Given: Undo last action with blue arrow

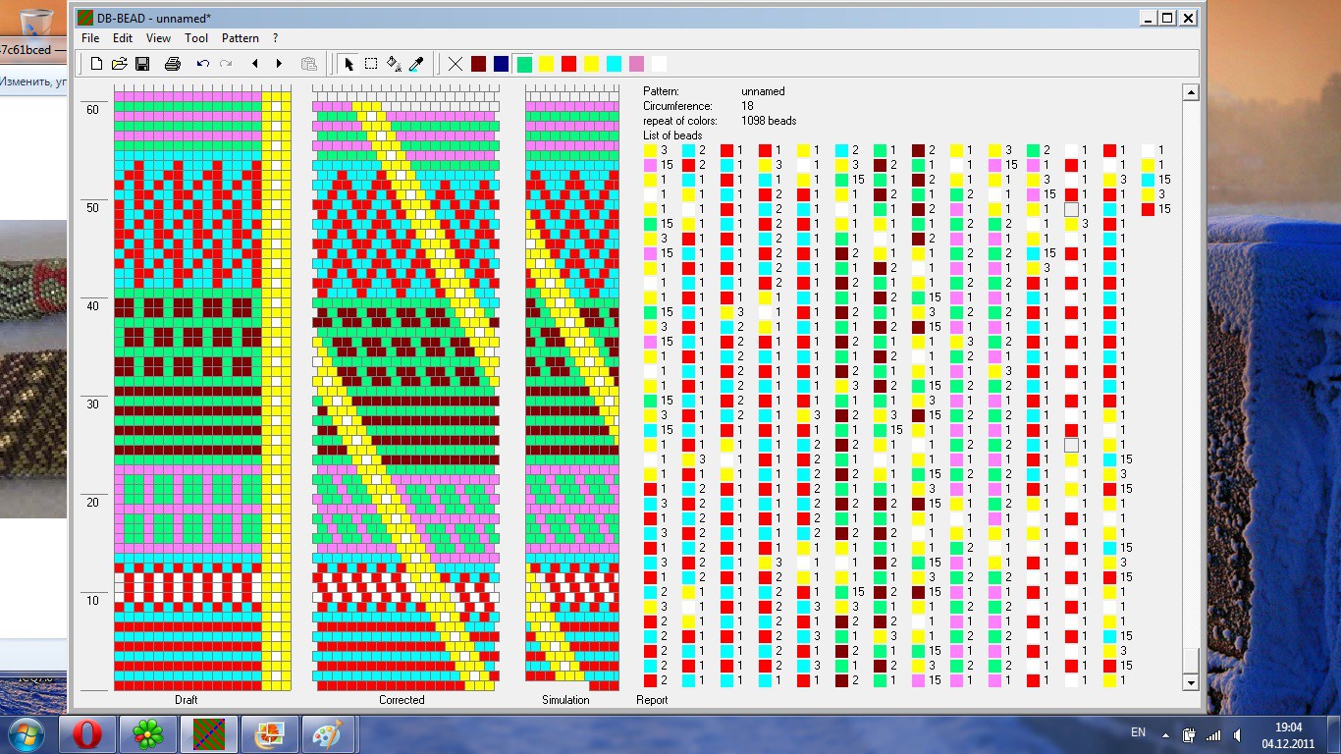Looking at the screenshot, I should (202, 64).
